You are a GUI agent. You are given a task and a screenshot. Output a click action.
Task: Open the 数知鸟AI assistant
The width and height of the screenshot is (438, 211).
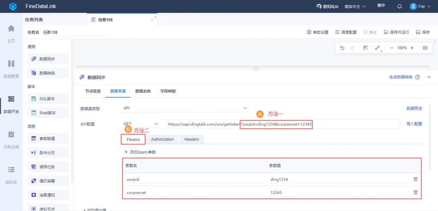[327, 6]
